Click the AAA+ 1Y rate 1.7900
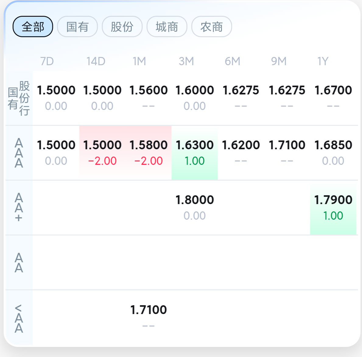 pyautogui.click(x=333, y=200)
